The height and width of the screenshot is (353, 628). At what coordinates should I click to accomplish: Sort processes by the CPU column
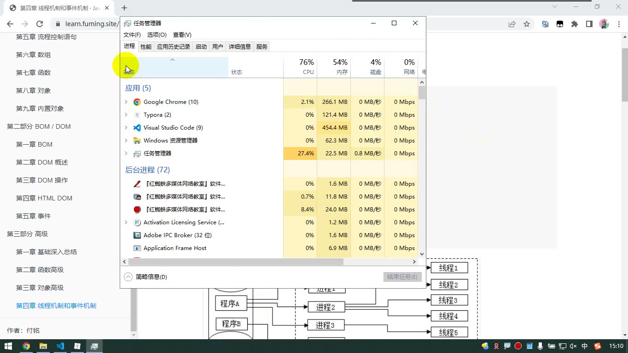tap(300, 67)
